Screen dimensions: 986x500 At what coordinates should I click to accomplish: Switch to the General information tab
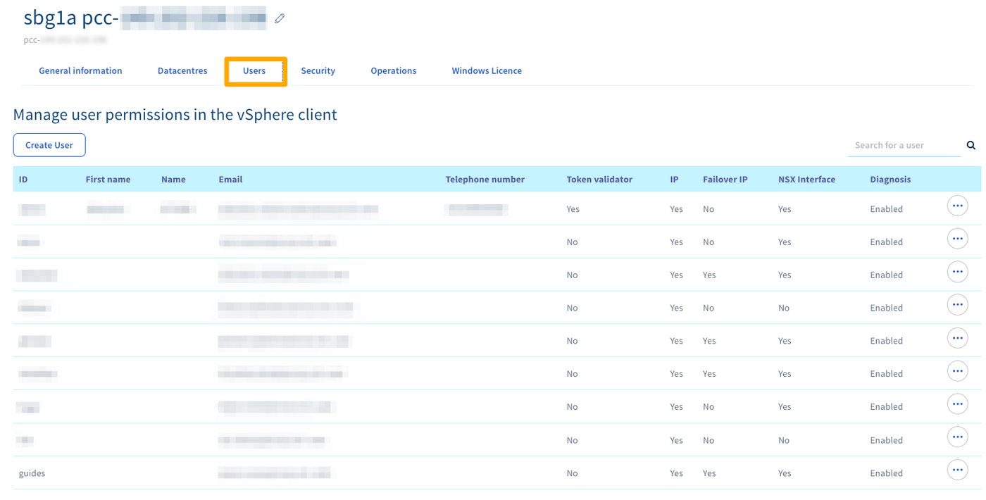click(x=80, y=71)
